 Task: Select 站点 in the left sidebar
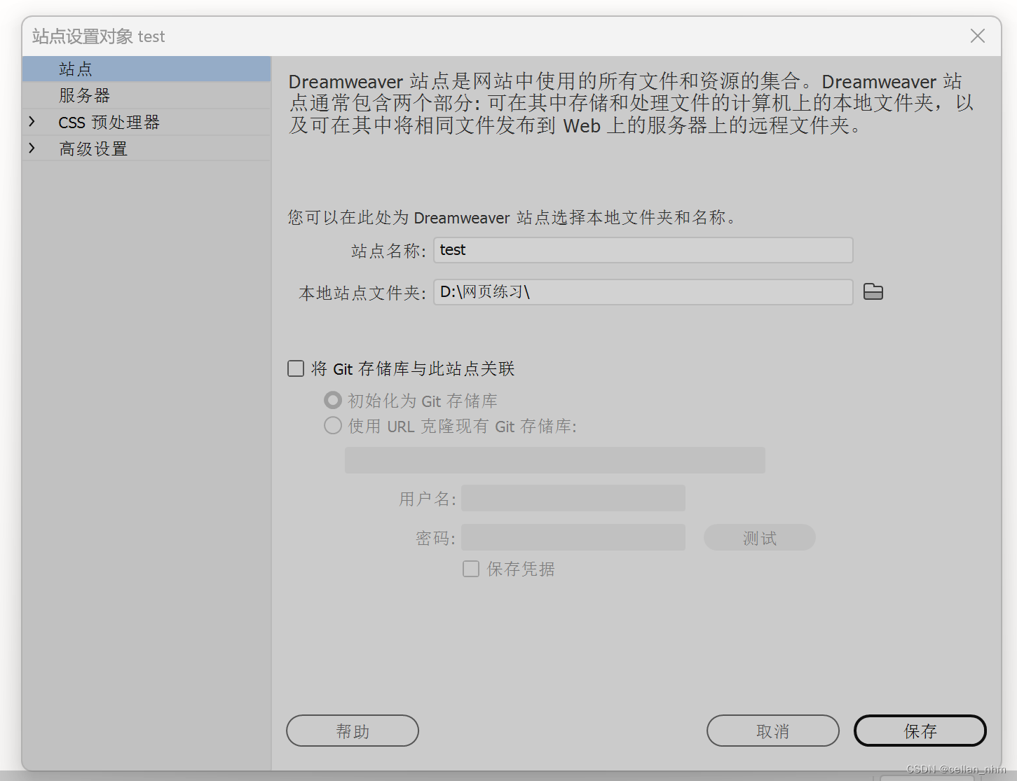tap(146, 69)
